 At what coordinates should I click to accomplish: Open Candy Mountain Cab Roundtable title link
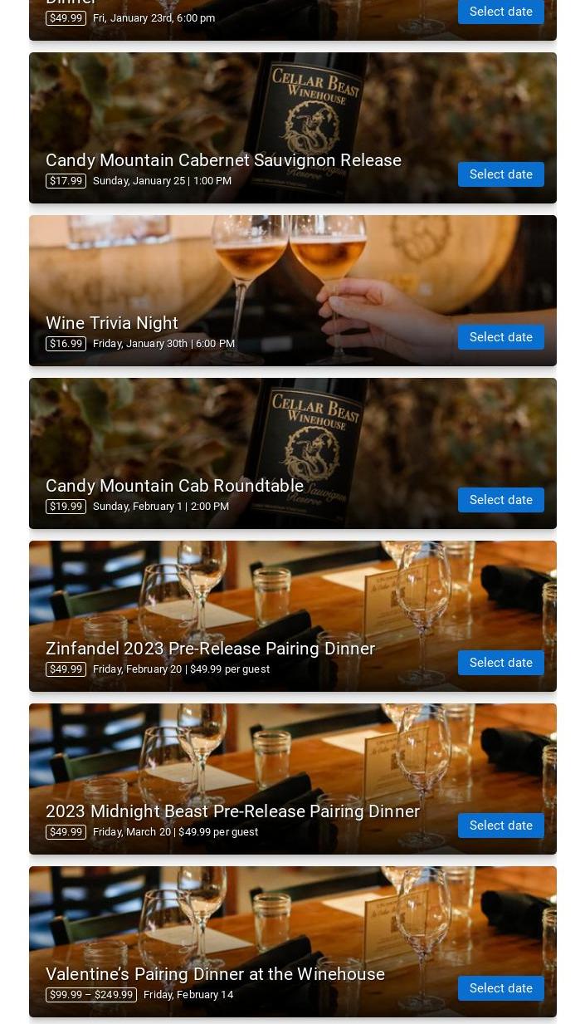(174, 486)
